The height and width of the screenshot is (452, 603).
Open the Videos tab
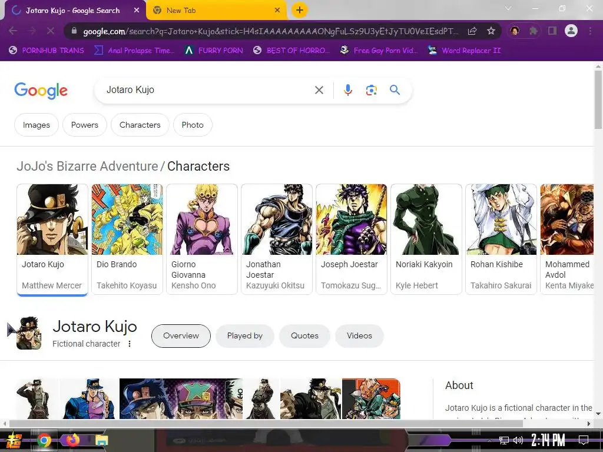coord(359,335)
